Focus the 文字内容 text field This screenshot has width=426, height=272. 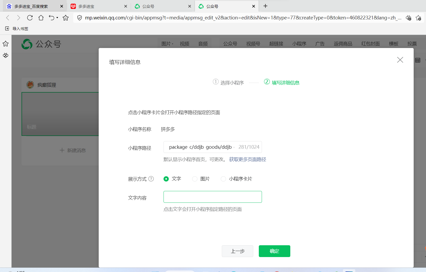click(213, 197)
